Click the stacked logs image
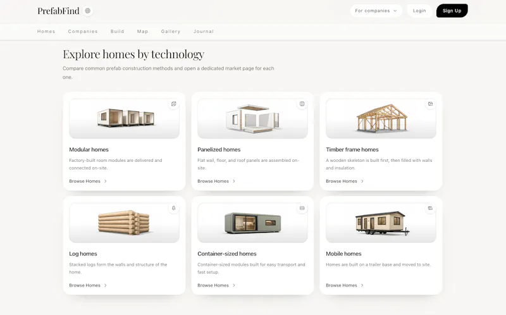Viewport: 506px width, 315px height. [123, 223]
